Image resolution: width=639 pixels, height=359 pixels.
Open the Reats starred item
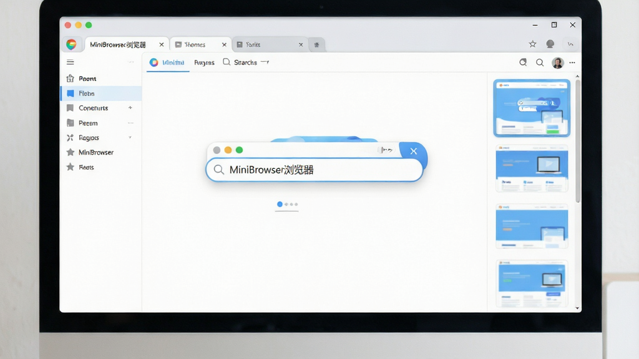pos(101,167)
